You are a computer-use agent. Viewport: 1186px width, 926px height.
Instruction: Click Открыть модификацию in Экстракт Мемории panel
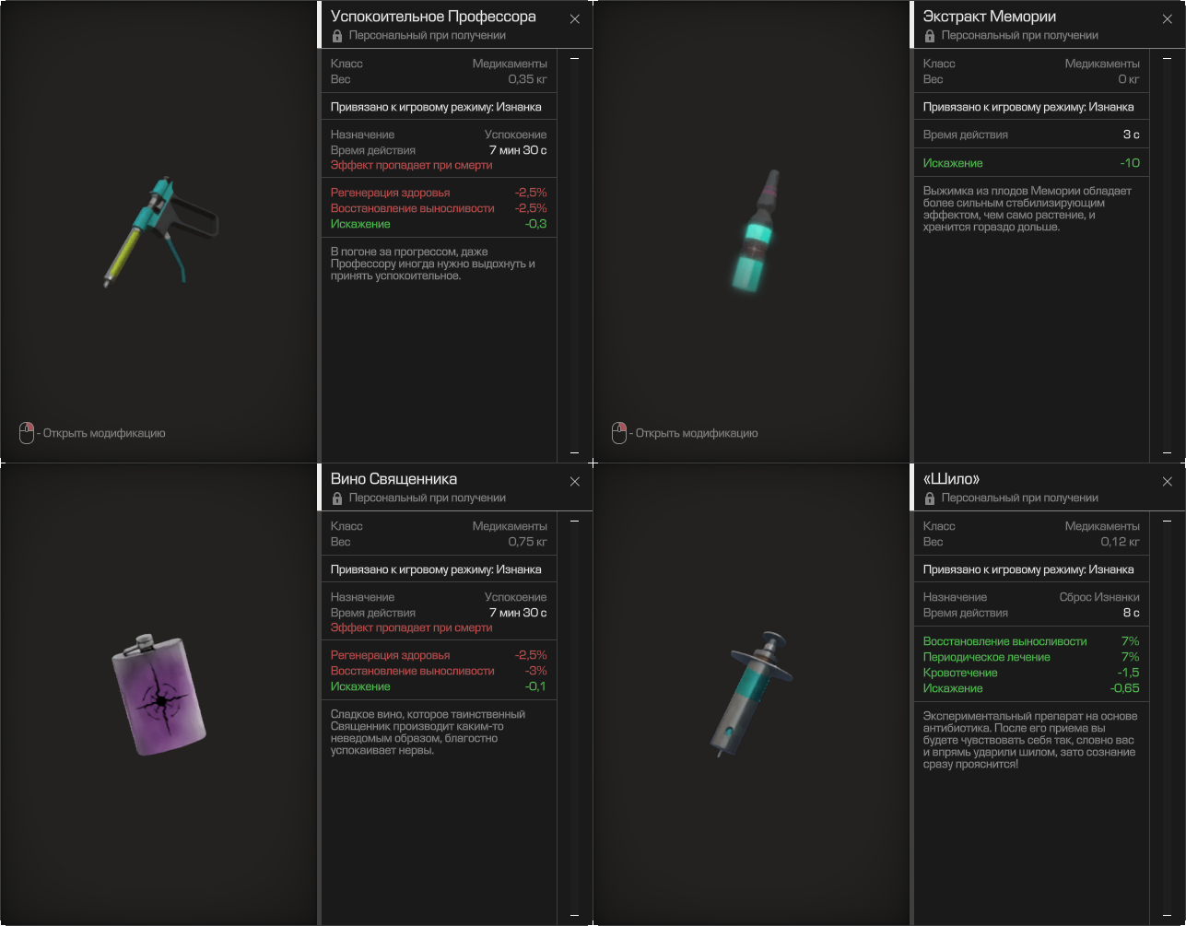pos(697,433)
